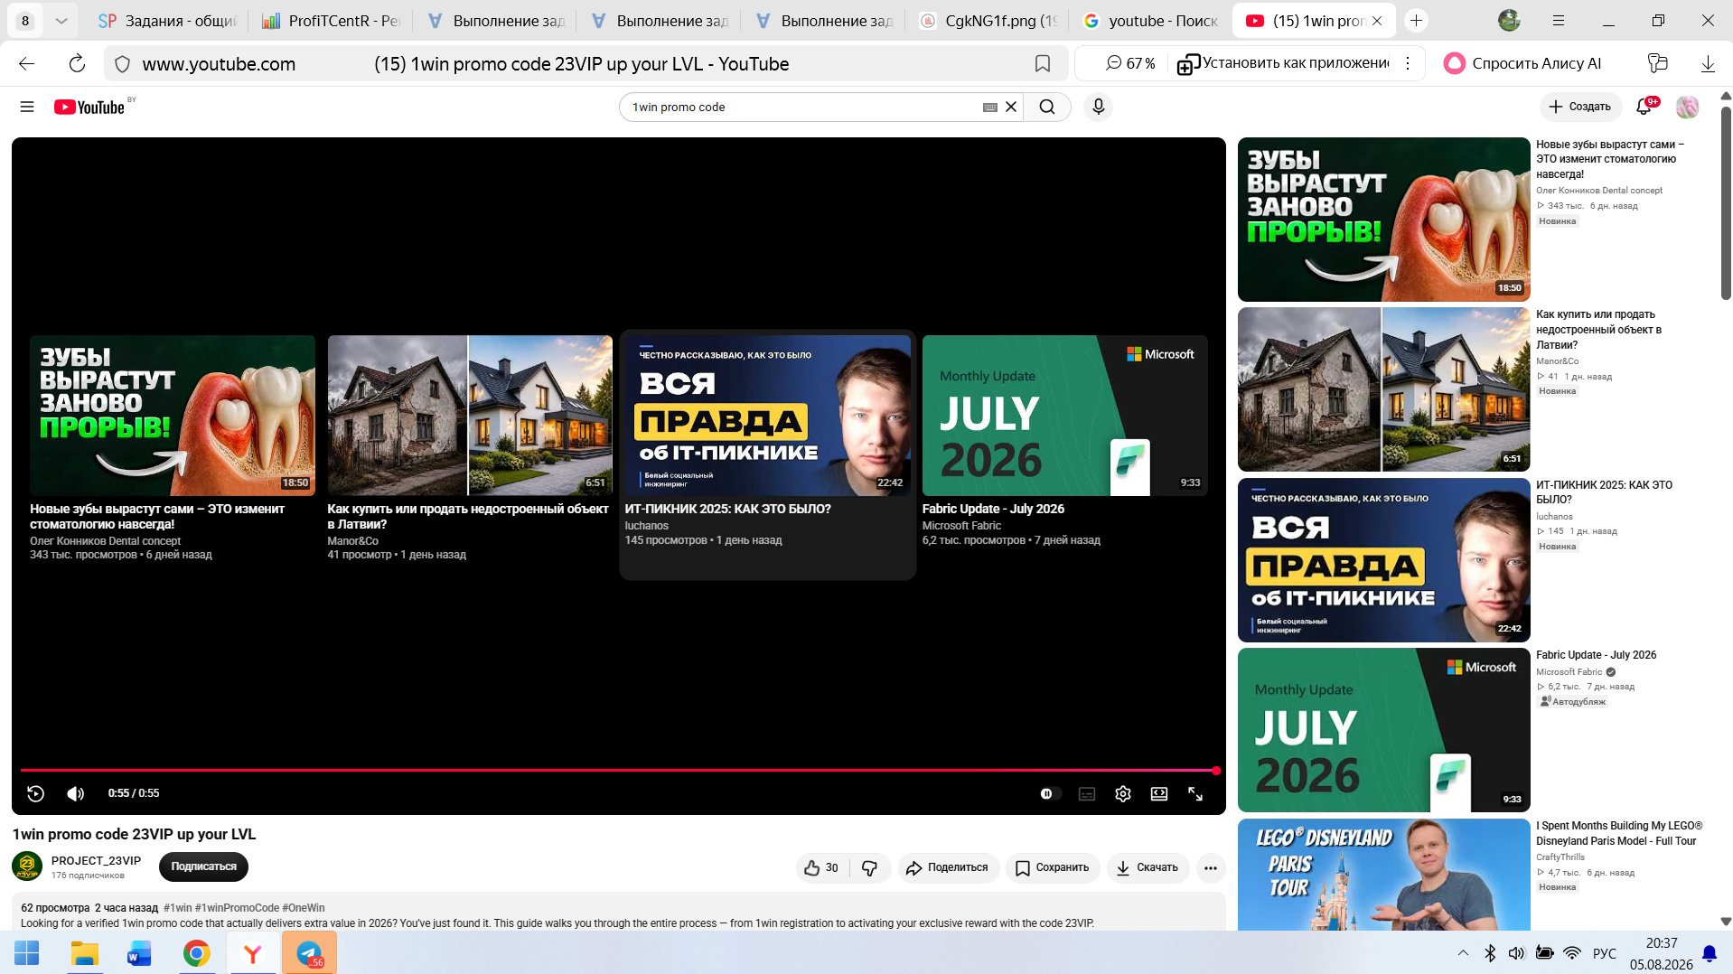Subscribe to PROJECT_23VIP channel
The image size is (1733, 974).
point(203,866)
